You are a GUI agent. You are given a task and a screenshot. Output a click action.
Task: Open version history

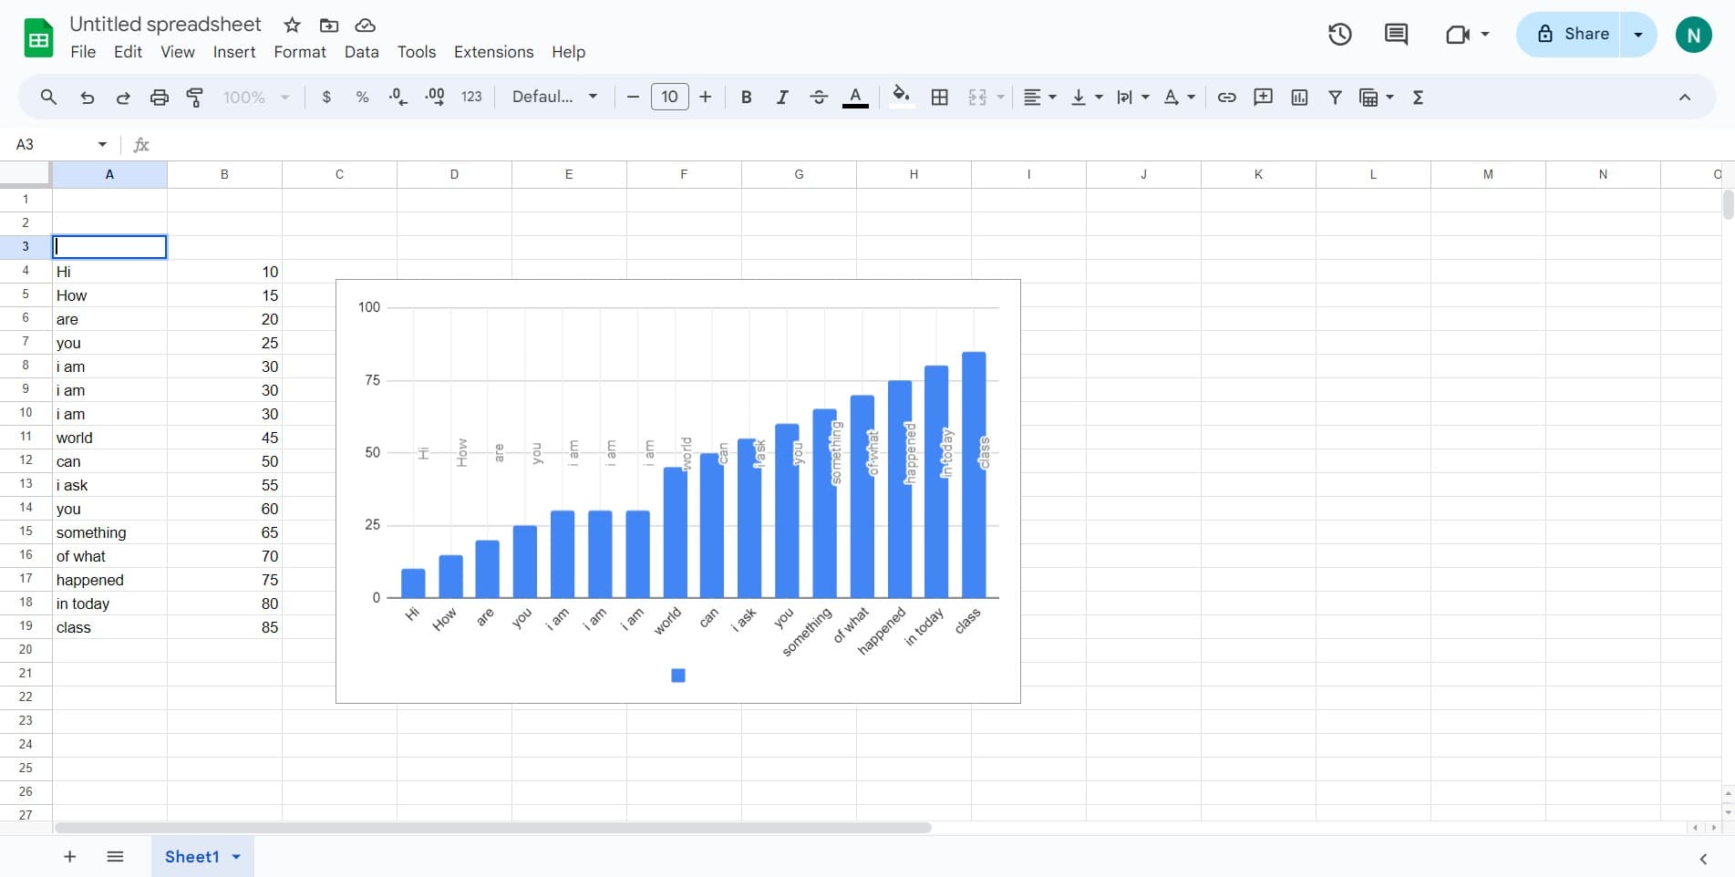1339,34
